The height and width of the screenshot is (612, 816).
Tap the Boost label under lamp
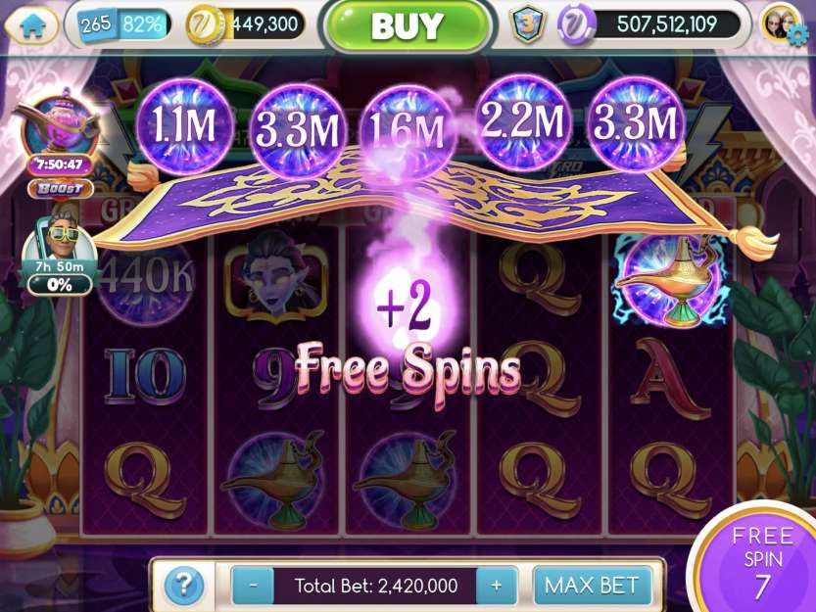point(61,188)
